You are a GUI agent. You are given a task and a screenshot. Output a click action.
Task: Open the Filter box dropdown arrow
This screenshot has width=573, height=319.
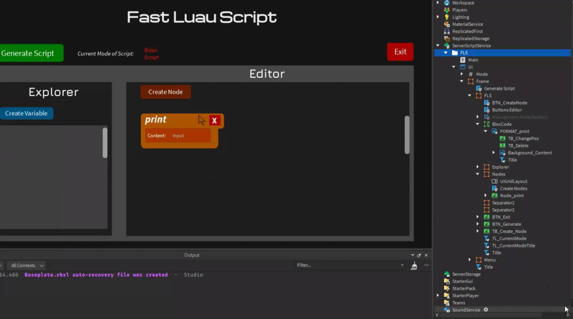point(402,265)
